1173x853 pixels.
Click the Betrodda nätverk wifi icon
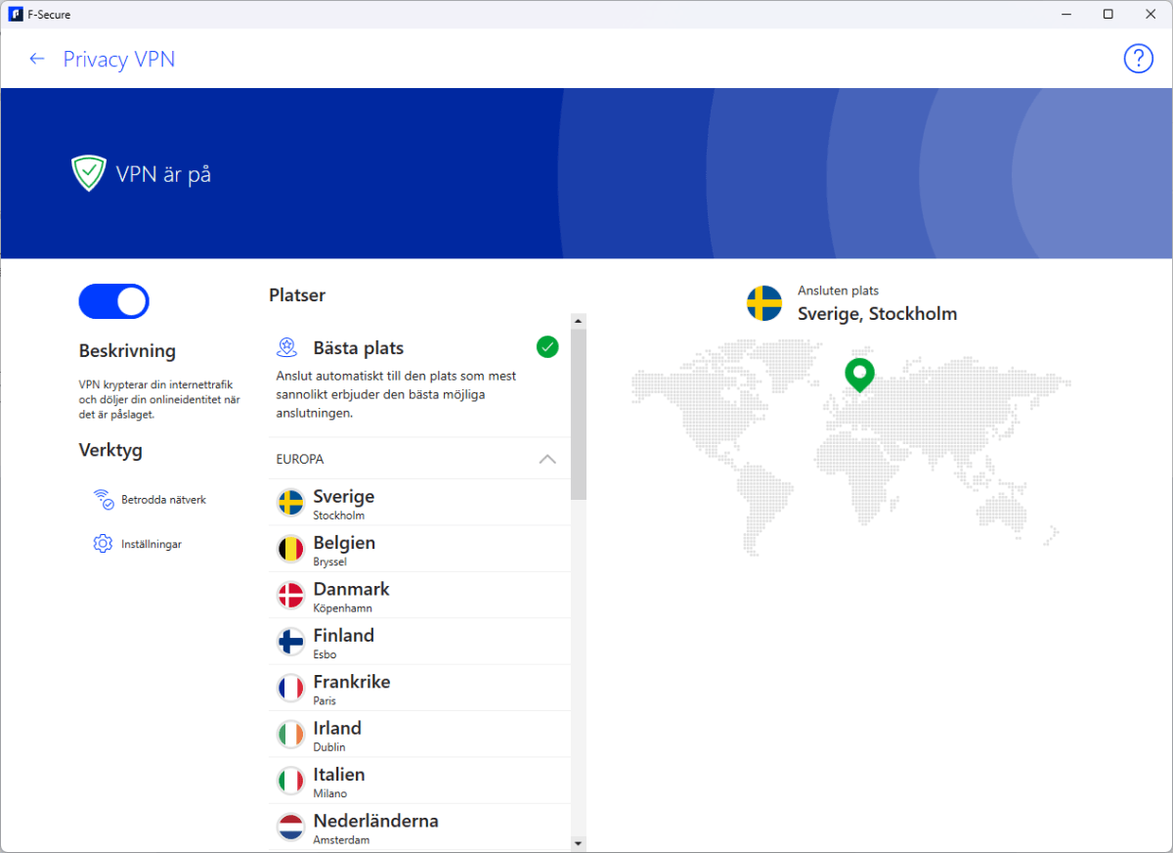[104, 500]
